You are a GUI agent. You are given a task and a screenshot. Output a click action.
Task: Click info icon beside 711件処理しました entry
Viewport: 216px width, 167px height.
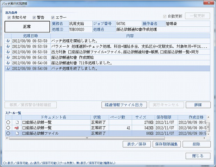pyautogui.click(x=8, y=63)
